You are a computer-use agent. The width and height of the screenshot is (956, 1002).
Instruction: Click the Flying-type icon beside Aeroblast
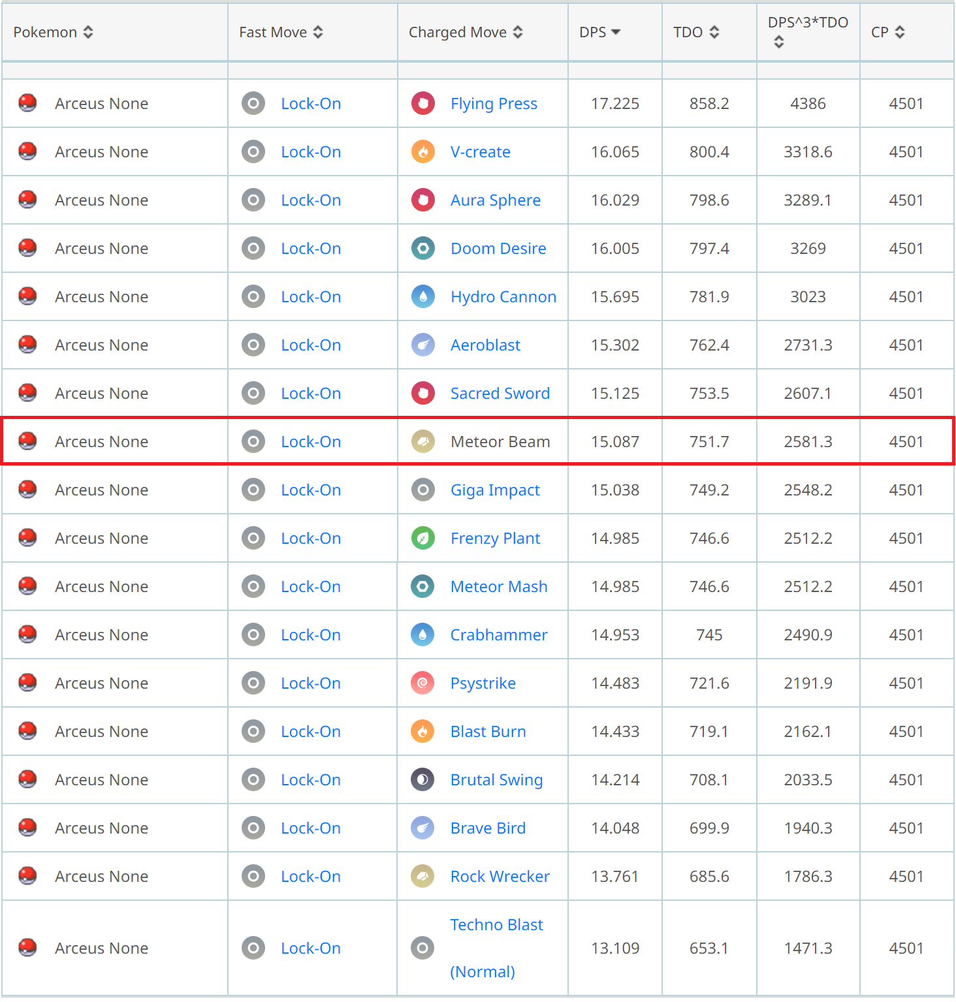(x=423, y=345)
